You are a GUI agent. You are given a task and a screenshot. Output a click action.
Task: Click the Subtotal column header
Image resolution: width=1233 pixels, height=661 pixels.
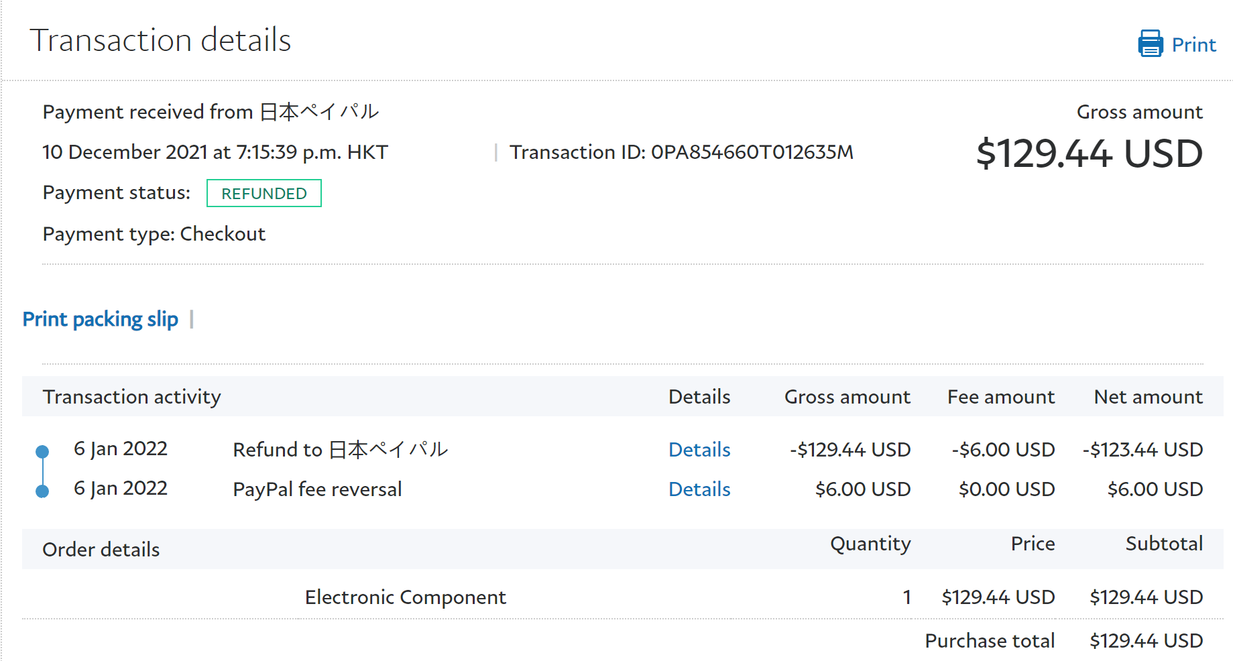click(1163, 544)
